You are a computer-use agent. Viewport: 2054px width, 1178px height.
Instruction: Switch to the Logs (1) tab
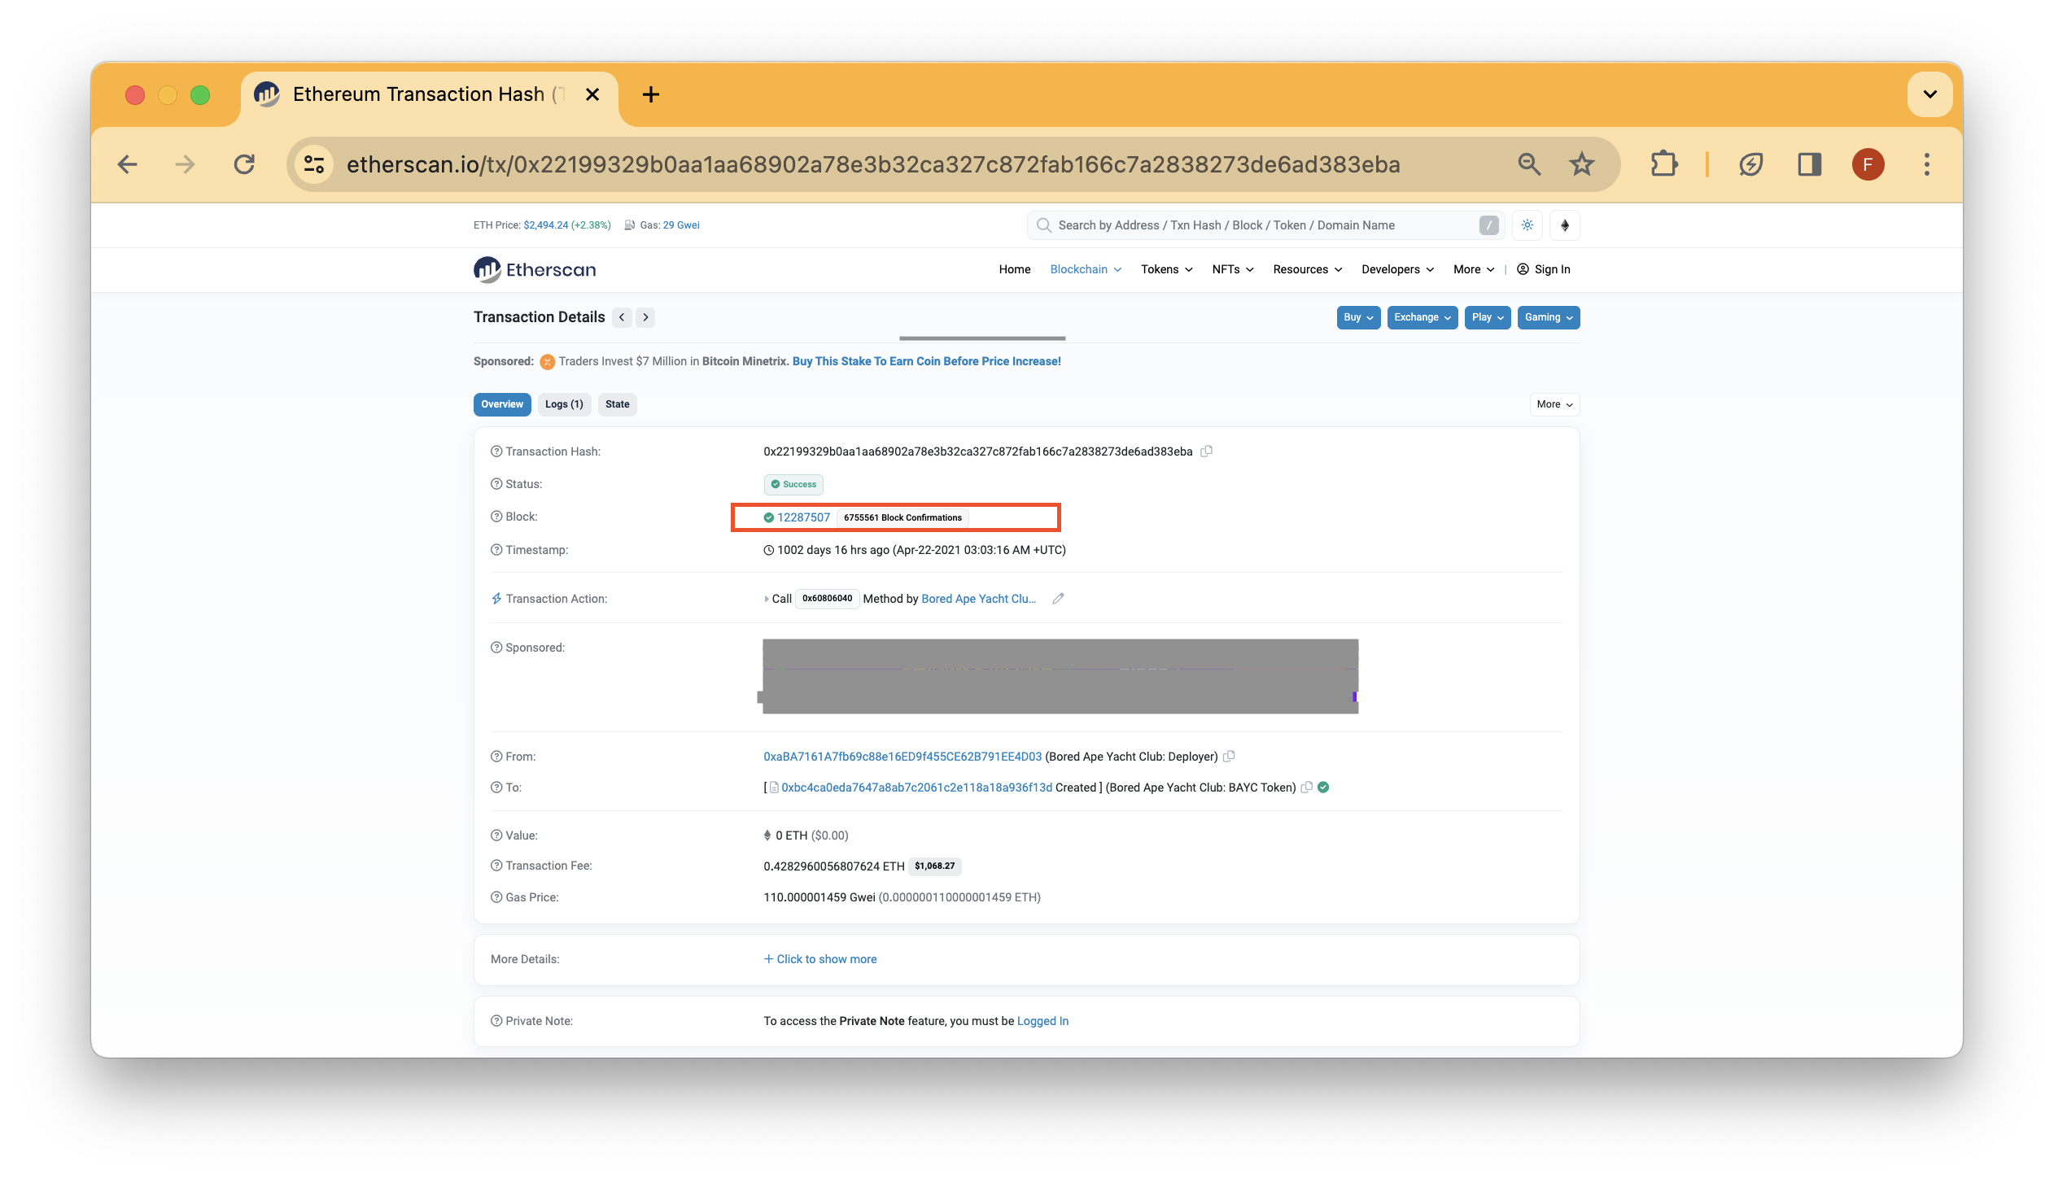pyautogui.click(x=564, y=404)
